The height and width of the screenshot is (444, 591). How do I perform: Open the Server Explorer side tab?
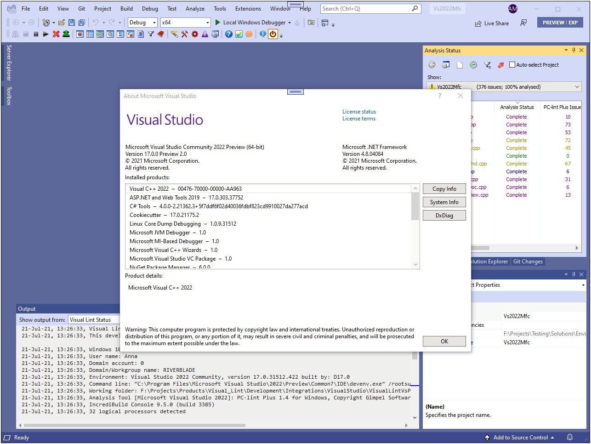pyautogui.click(x=9, y=63)
